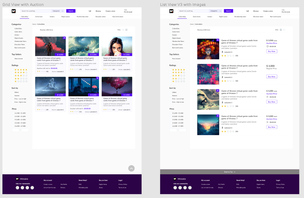304x198 pixels.
Task: Switch to grid layout icon in List View frame
Action: pos(284,30)
